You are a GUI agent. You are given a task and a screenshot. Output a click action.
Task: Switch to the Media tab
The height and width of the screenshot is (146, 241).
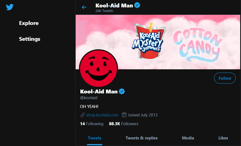click(x=188, y=138)
